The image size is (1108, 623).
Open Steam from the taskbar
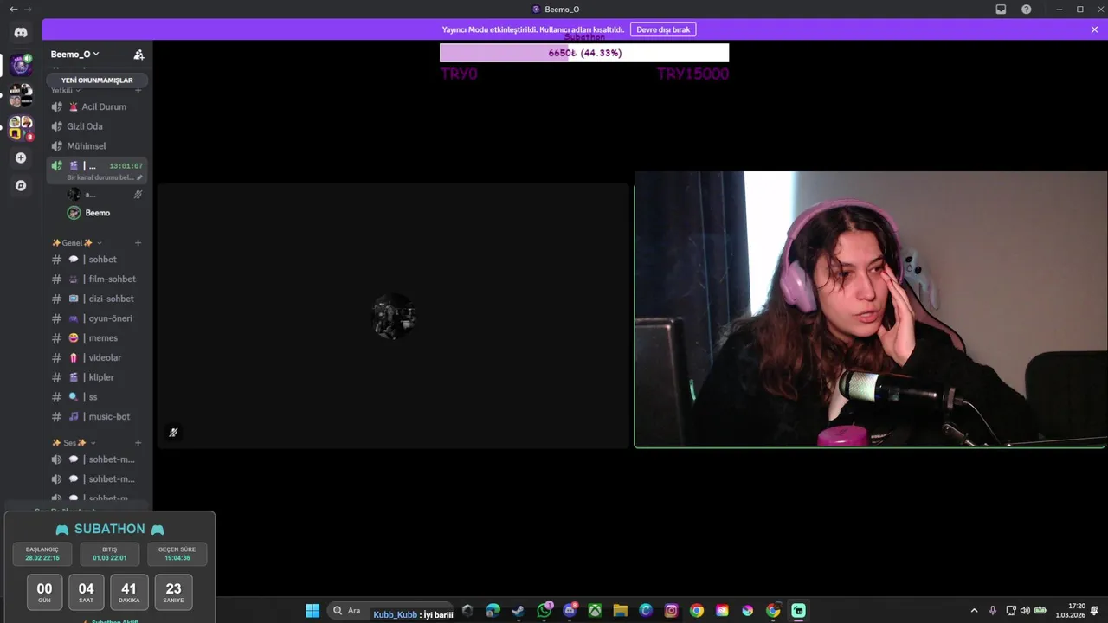518,611
